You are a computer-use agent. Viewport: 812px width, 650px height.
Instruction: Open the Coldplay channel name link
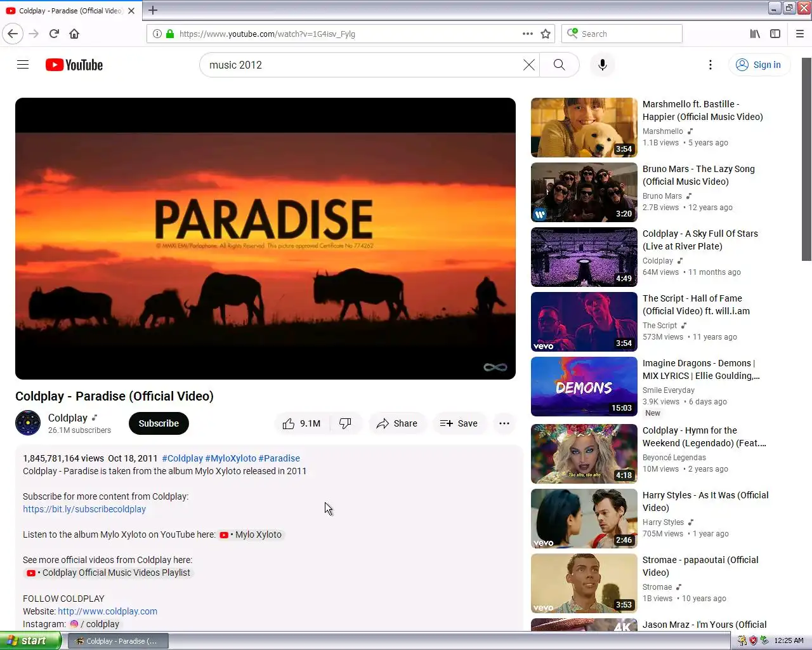(68, 418)
